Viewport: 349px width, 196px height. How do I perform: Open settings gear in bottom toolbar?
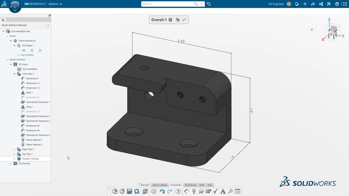click(153, 191)
